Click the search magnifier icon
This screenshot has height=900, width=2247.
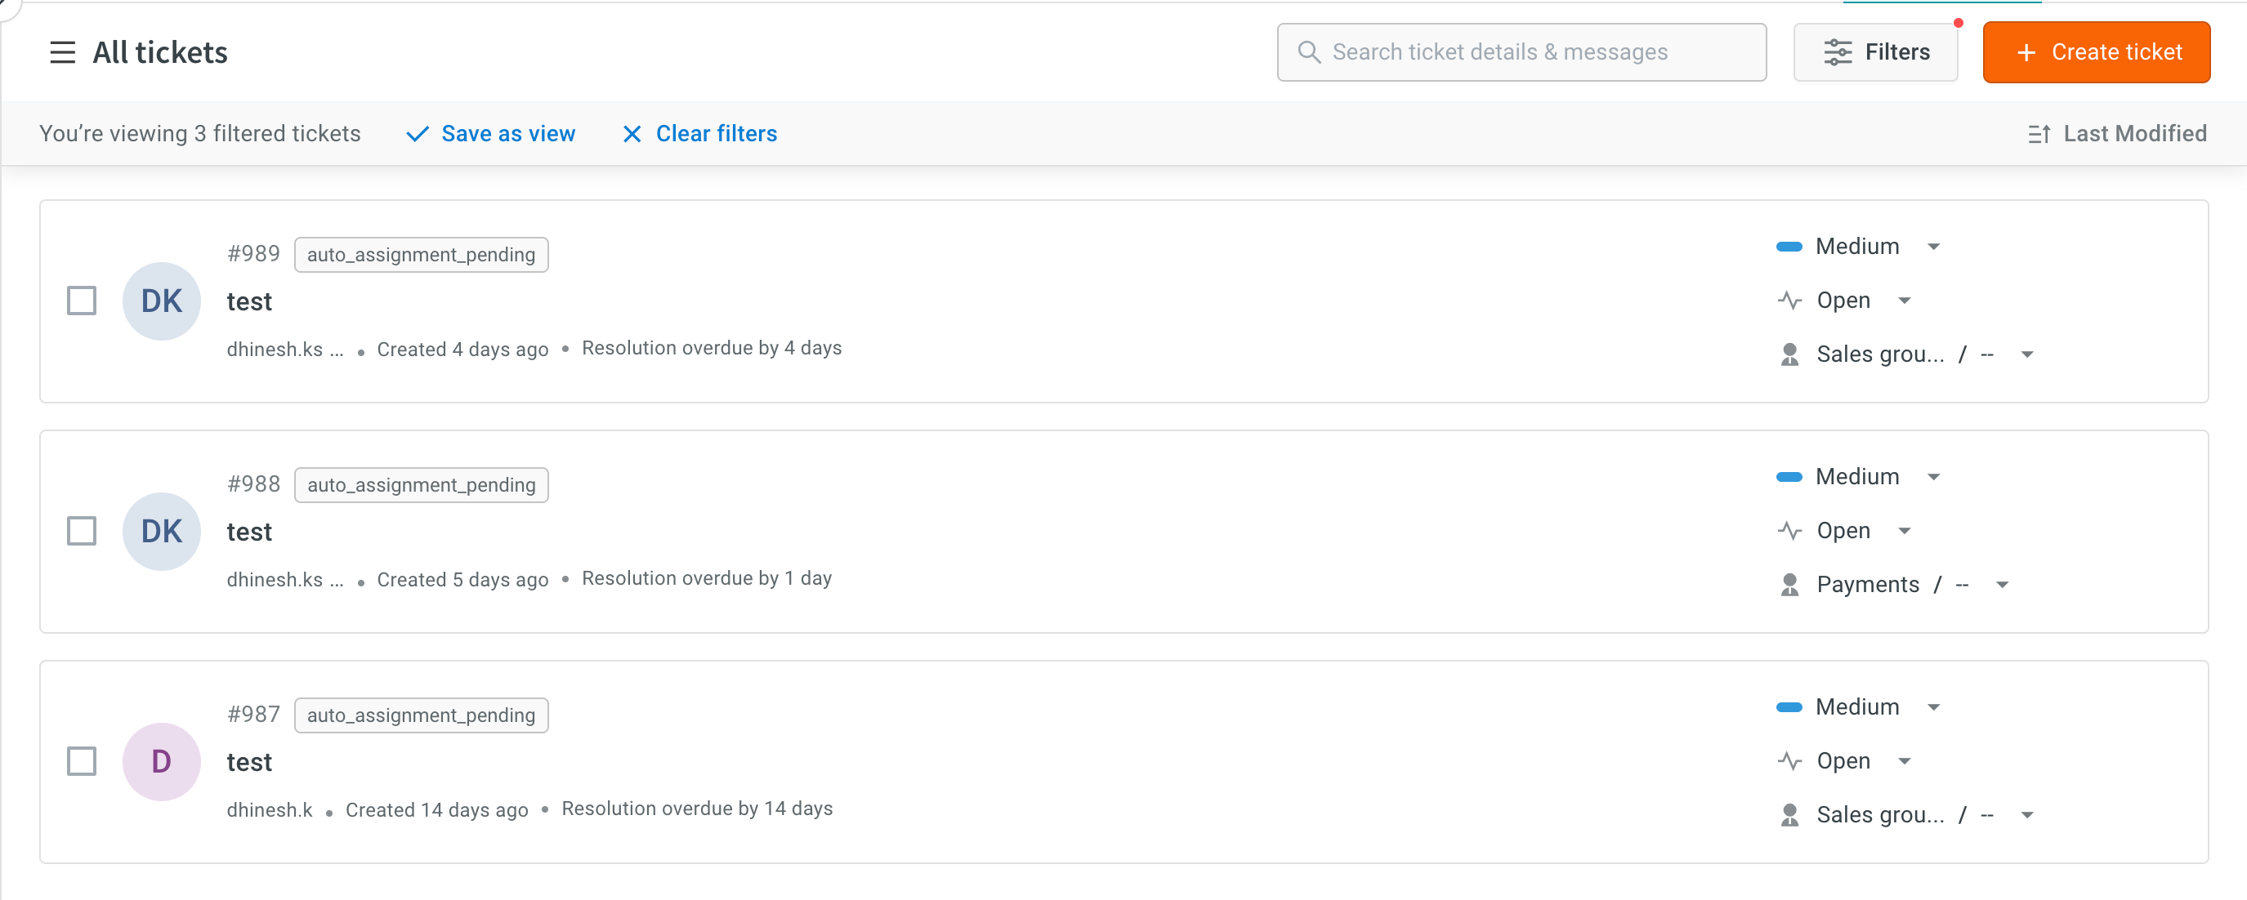click(x=1308, y=52)
